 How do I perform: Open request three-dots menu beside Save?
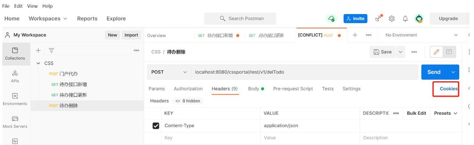pos(414,52)
